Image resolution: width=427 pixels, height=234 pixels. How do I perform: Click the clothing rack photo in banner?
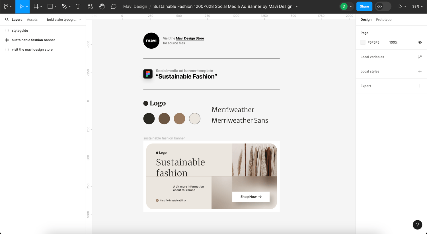pos(254,160)
